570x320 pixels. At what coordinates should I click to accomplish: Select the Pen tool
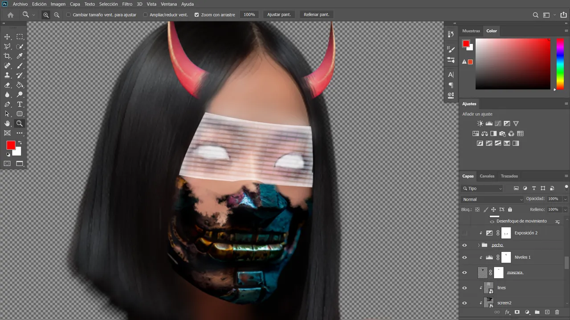pyautogui.click(x=7, y=104)
